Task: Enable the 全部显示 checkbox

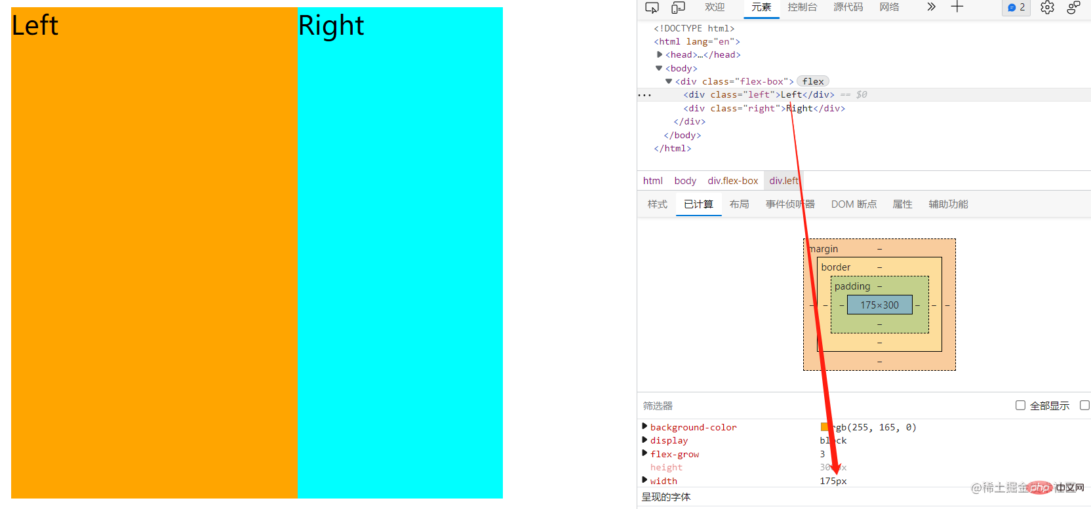Action: tap(1020, 405)
